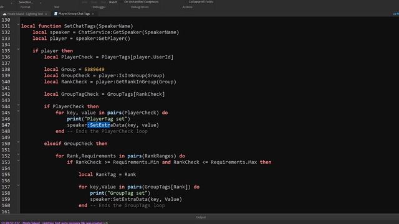Click speaker:SetExtraData(key, Value) on line 159

tap(136, 199)
